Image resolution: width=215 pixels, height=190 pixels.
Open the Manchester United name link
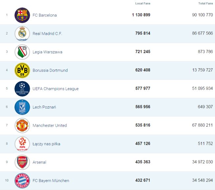pyautogui.click(x=50, y=125)
